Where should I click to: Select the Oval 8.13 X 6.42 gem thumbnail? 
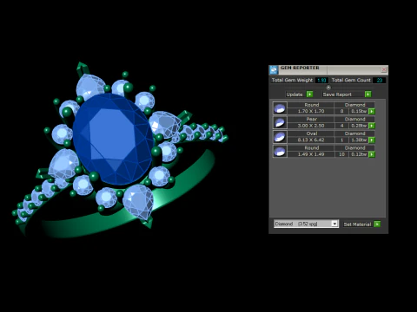[x=280, y=137]
